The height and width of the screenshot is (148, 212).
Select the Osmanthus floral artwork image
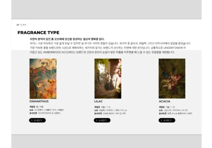tap(43, 79)
